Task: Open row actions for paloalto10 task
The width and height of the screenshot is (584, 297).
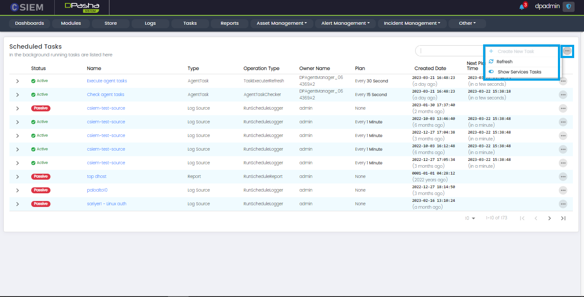Action: tap(563, 190)
